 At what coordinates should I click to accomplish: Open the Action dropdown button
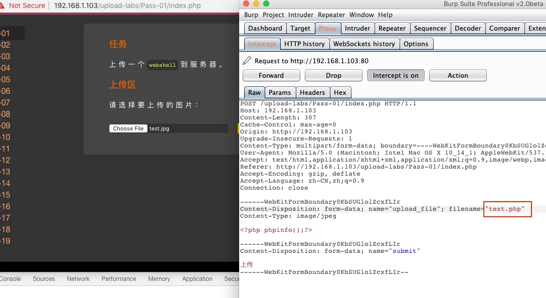(x=458, y=75)
